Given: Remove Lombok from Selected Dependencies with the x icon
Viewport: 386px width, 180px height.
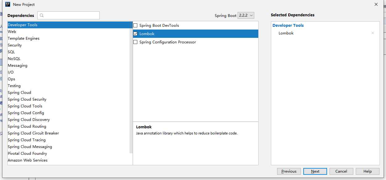Looking at the screenshot, I should [x=372, y=33].
